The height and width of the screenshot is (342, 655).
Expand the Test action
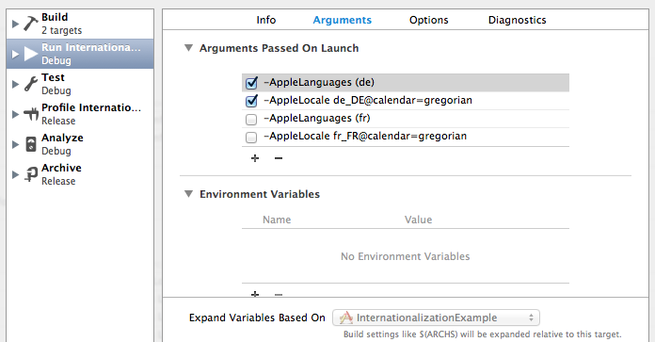[x=15, y=84]
